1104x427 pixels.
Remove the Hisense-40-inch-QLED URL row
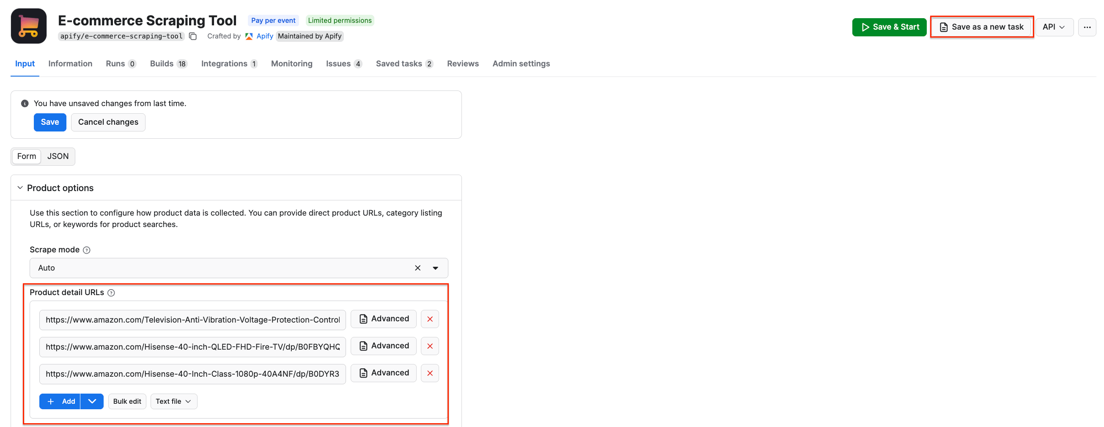coord(430,346)
